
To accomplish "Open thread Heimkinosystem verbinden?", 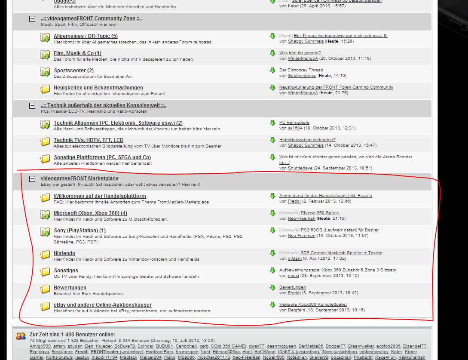I will pos(307,140).
